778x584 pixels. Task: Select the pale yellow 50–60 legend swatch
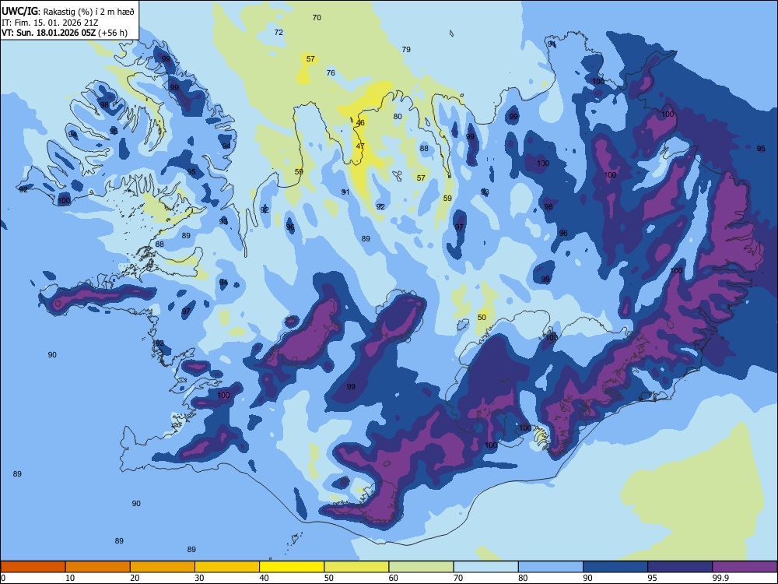coord(357,567)
